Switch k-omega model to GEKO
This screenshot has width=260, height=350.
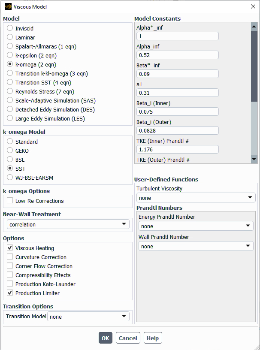pyautogui.click(x=10, y=151)
